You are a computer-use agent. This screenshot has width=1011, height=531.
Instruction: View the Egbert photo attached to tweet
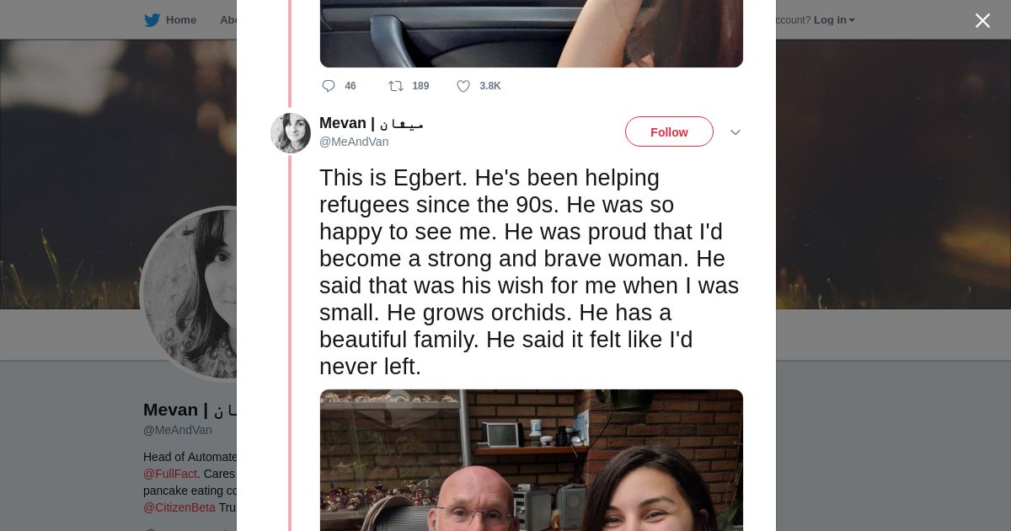click(x=531, y=460)
